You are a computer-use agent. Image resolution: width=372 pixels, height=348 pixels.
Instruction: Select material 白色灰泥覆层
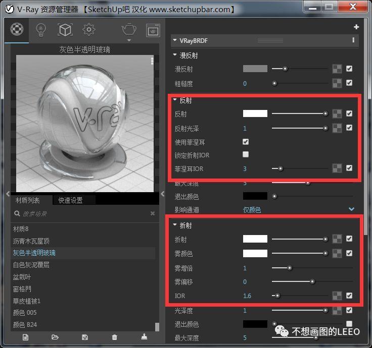(x=83, y=265)
